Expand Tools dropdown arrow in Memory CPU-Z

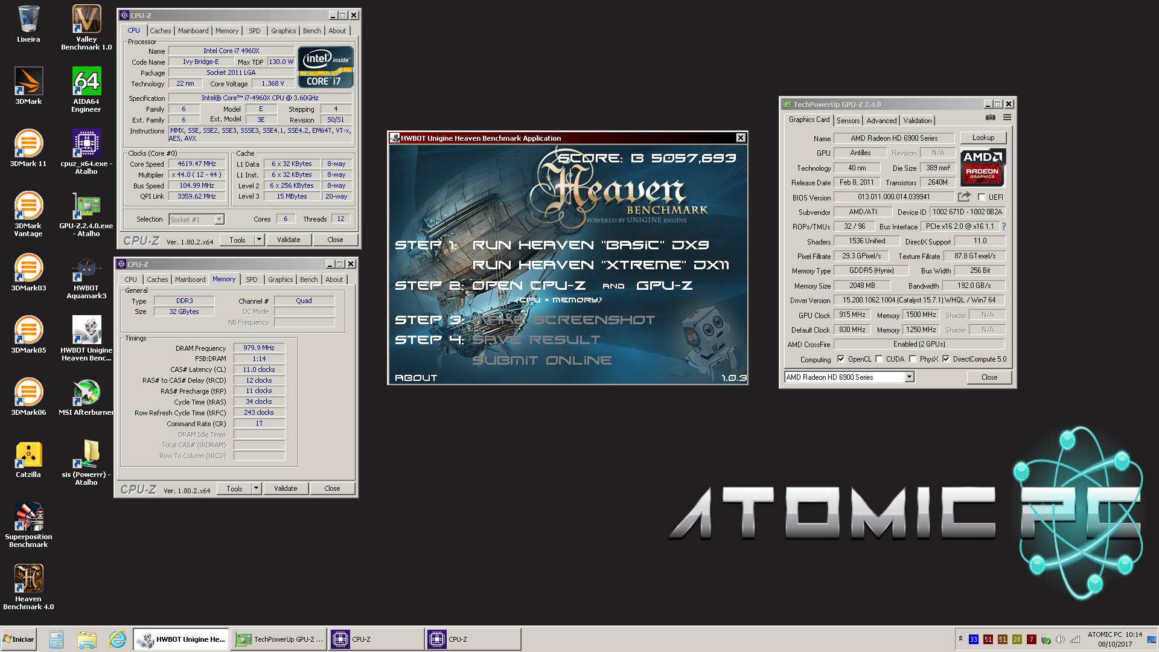coord(256,488)
